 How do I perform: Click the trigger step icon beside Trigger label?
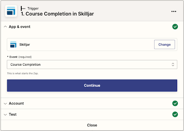(23, 9)
